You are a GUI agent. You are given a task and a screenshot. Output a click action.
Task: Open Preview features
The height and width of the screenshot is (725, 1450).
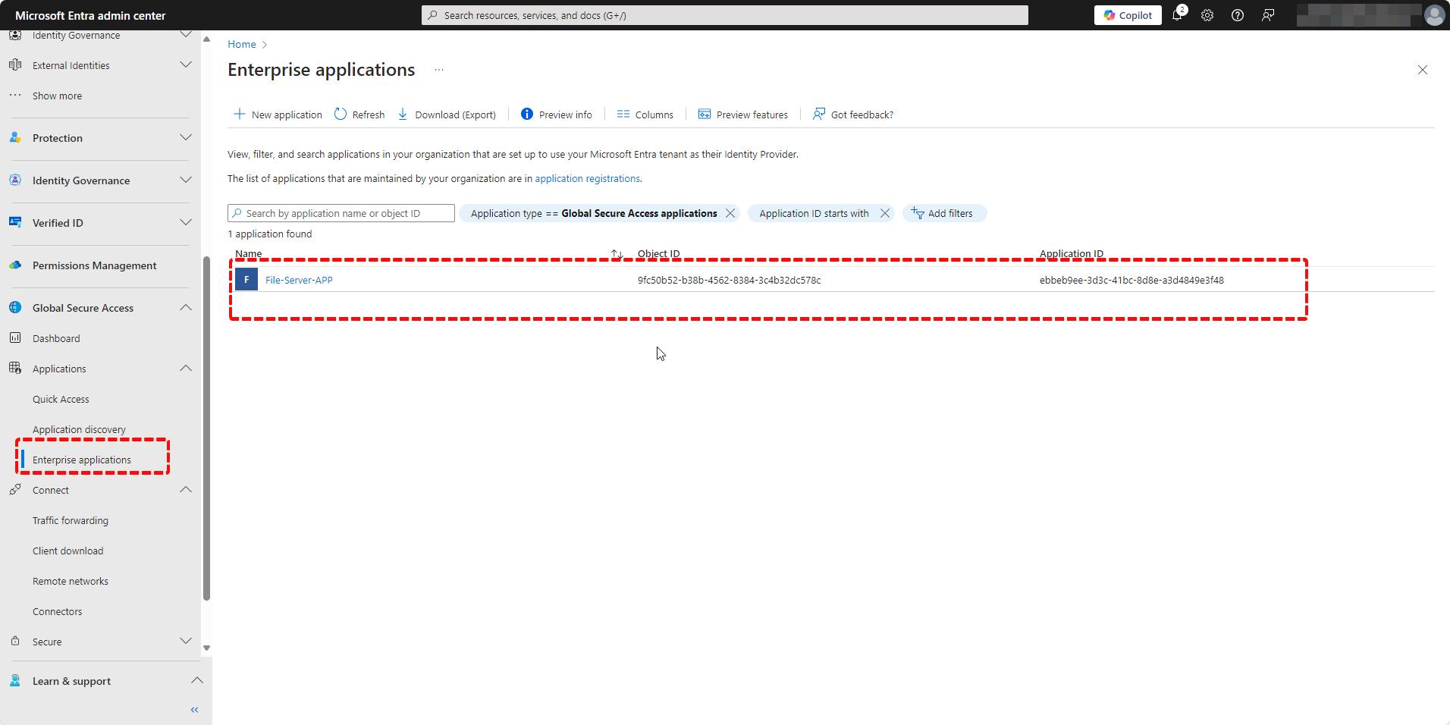pyautogui.click(x=743, y=115)
